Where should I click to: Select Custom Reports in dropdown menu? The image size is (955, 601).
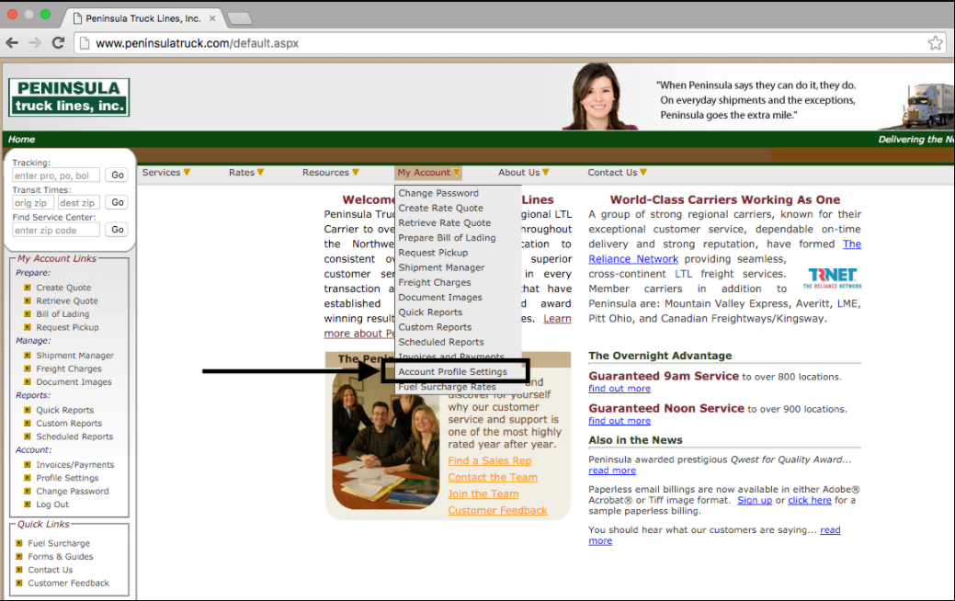[x=435, y=327]
